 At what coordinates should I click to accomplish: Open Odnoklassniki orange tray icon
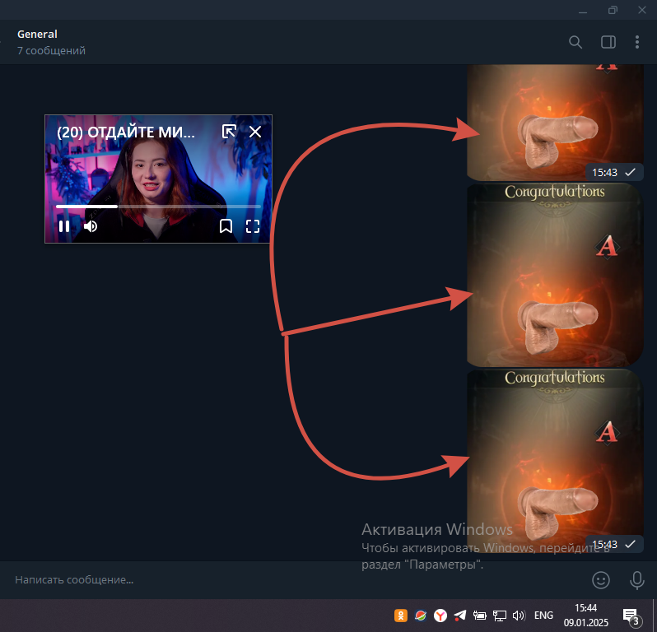(401, 616)
